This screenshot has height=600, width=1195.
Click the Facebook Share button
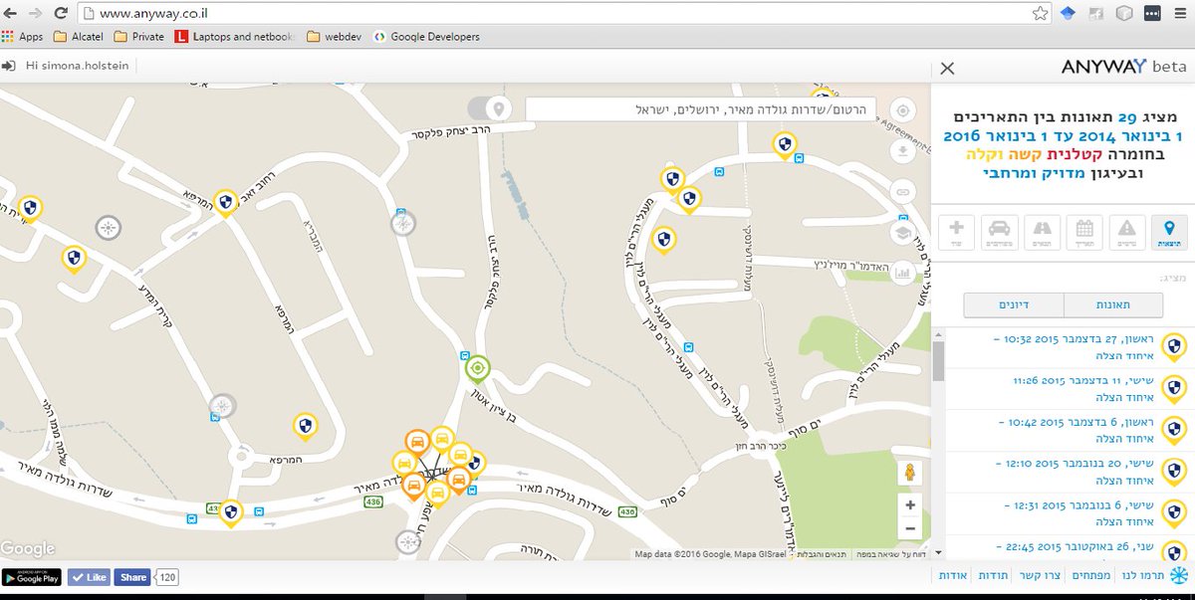[131, 577]
